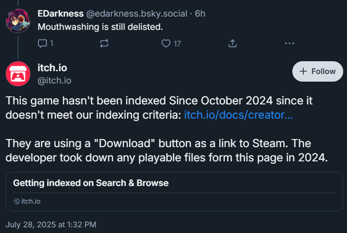
Task: Open EDarkness's profile avatar
Action: [x=18, y=21]
